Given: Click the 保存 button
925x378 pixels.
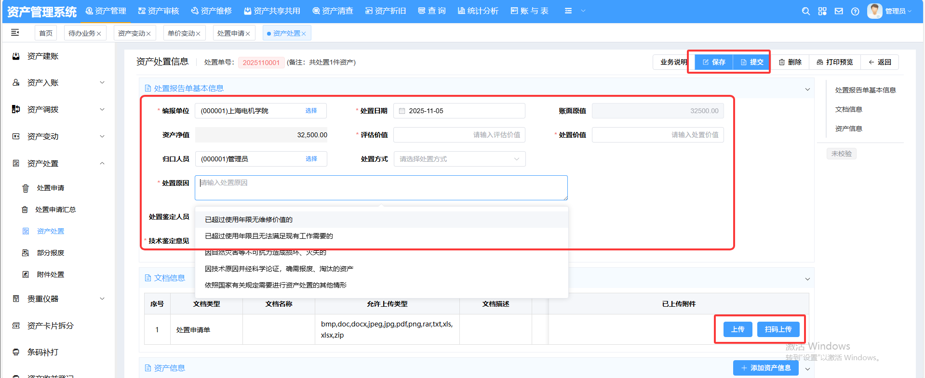Looking at the screenshot, I should 713,62.
